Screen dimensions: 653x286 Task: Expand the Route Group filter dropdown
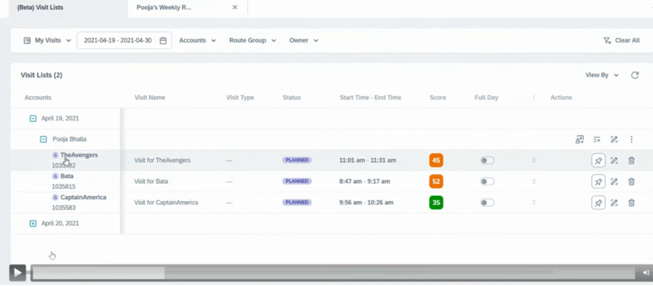tap(252, 40)
